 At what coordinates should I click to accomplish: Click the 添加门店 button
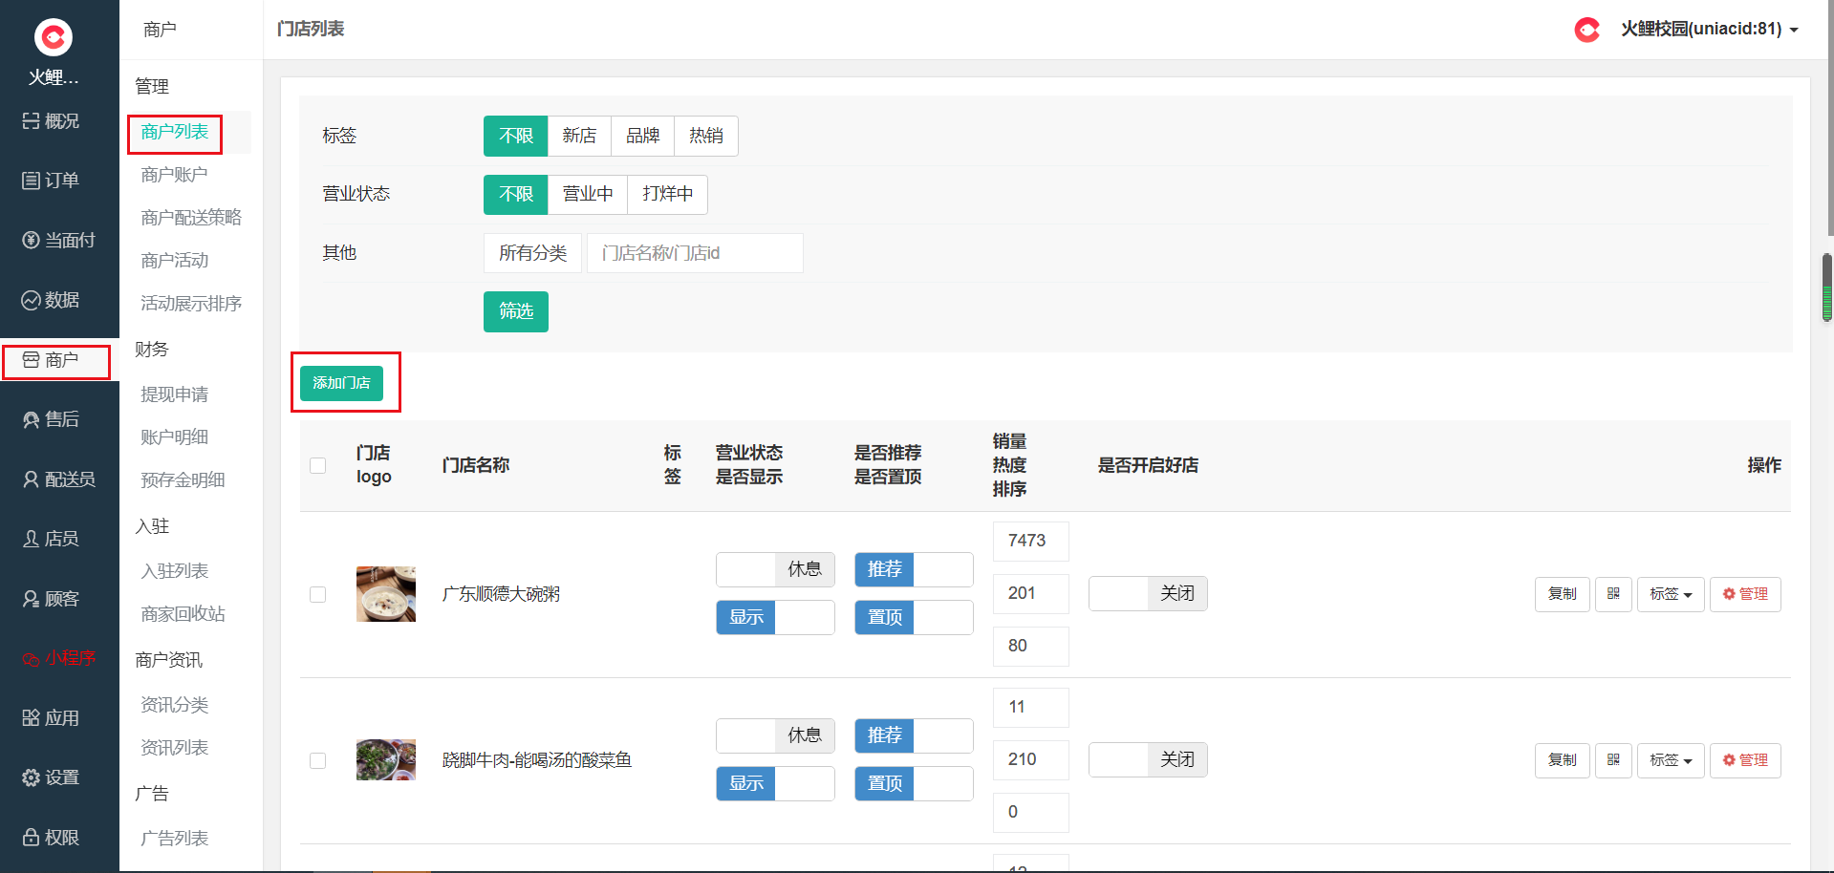click(x=341, y=383)
